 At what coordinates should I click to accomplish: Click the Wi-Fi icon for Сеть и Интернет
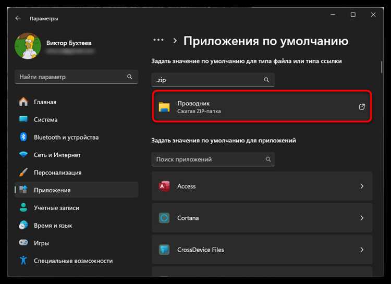(x=23, y=155)
